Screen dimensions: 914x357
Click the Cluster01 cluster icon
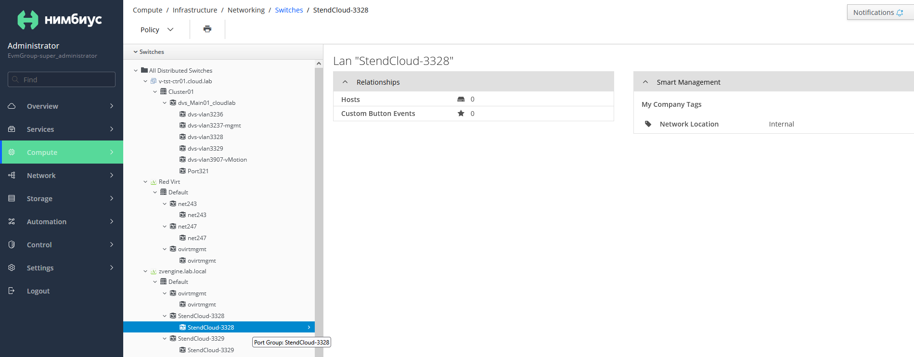[163, 91]
